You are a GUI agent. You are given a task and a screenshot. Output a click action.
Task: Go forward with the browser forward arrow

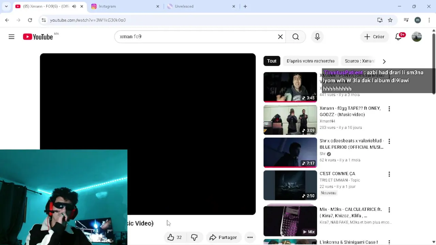18,20
